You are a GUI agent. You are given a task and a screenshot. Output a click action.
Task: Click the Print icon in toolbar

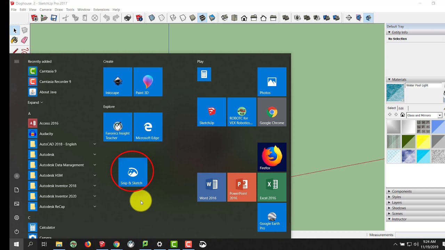(x=128, y=18)
